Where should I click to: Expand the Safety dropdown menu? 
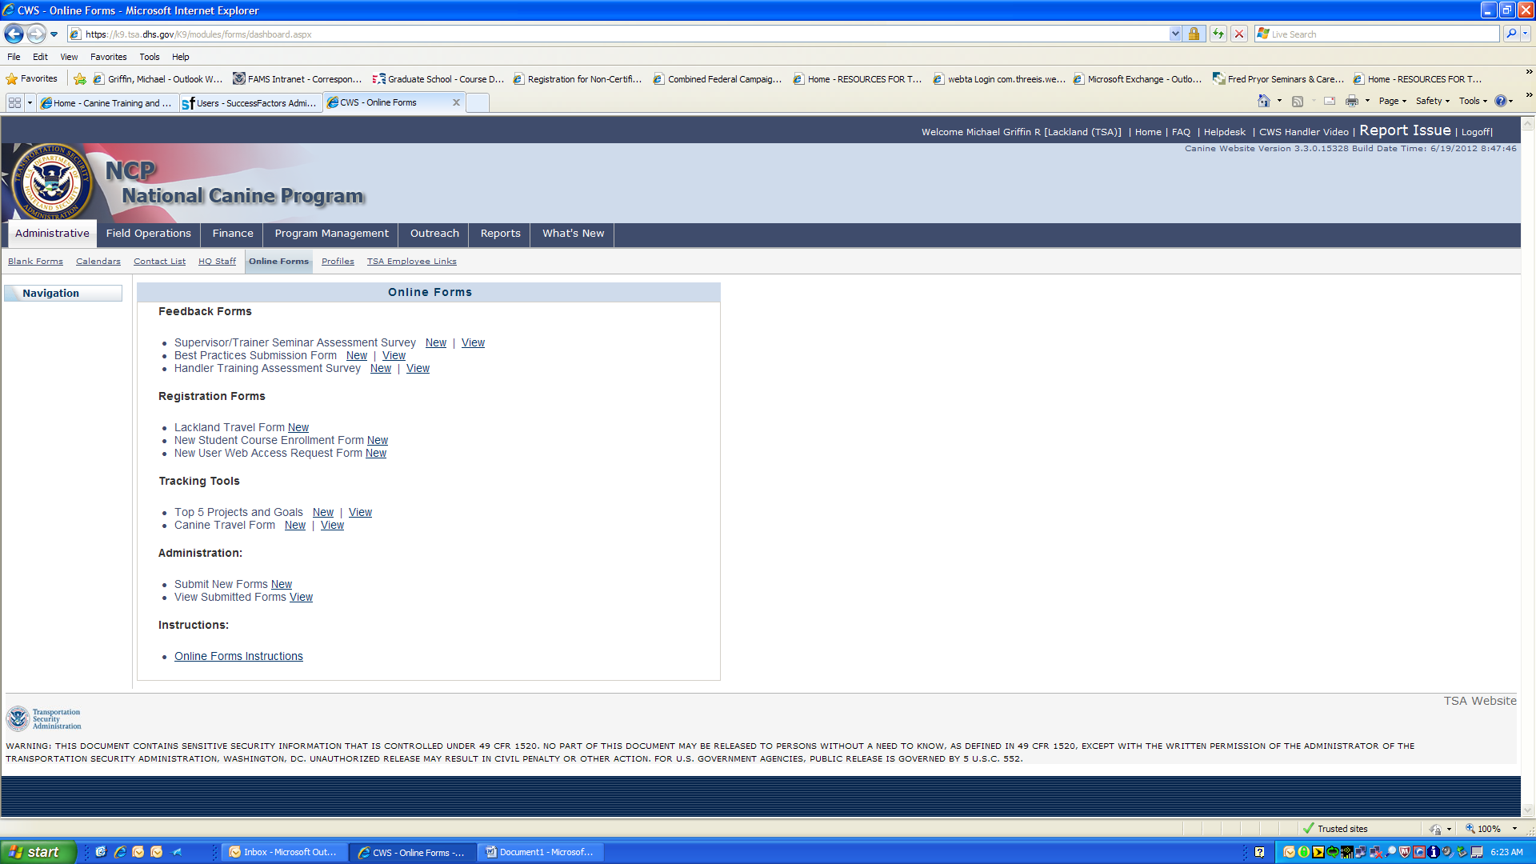[x=1432, y=101]
